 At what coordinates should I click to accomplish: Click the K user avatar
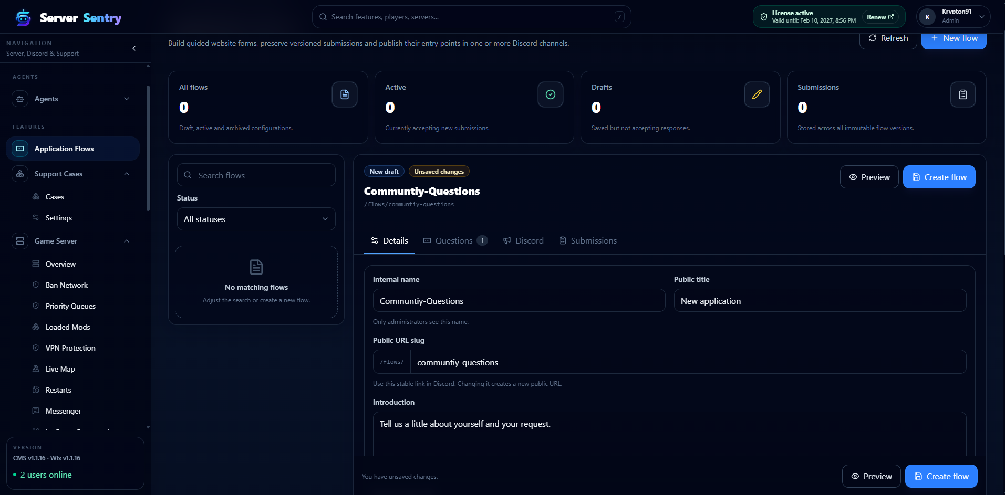tap(927, 17)
